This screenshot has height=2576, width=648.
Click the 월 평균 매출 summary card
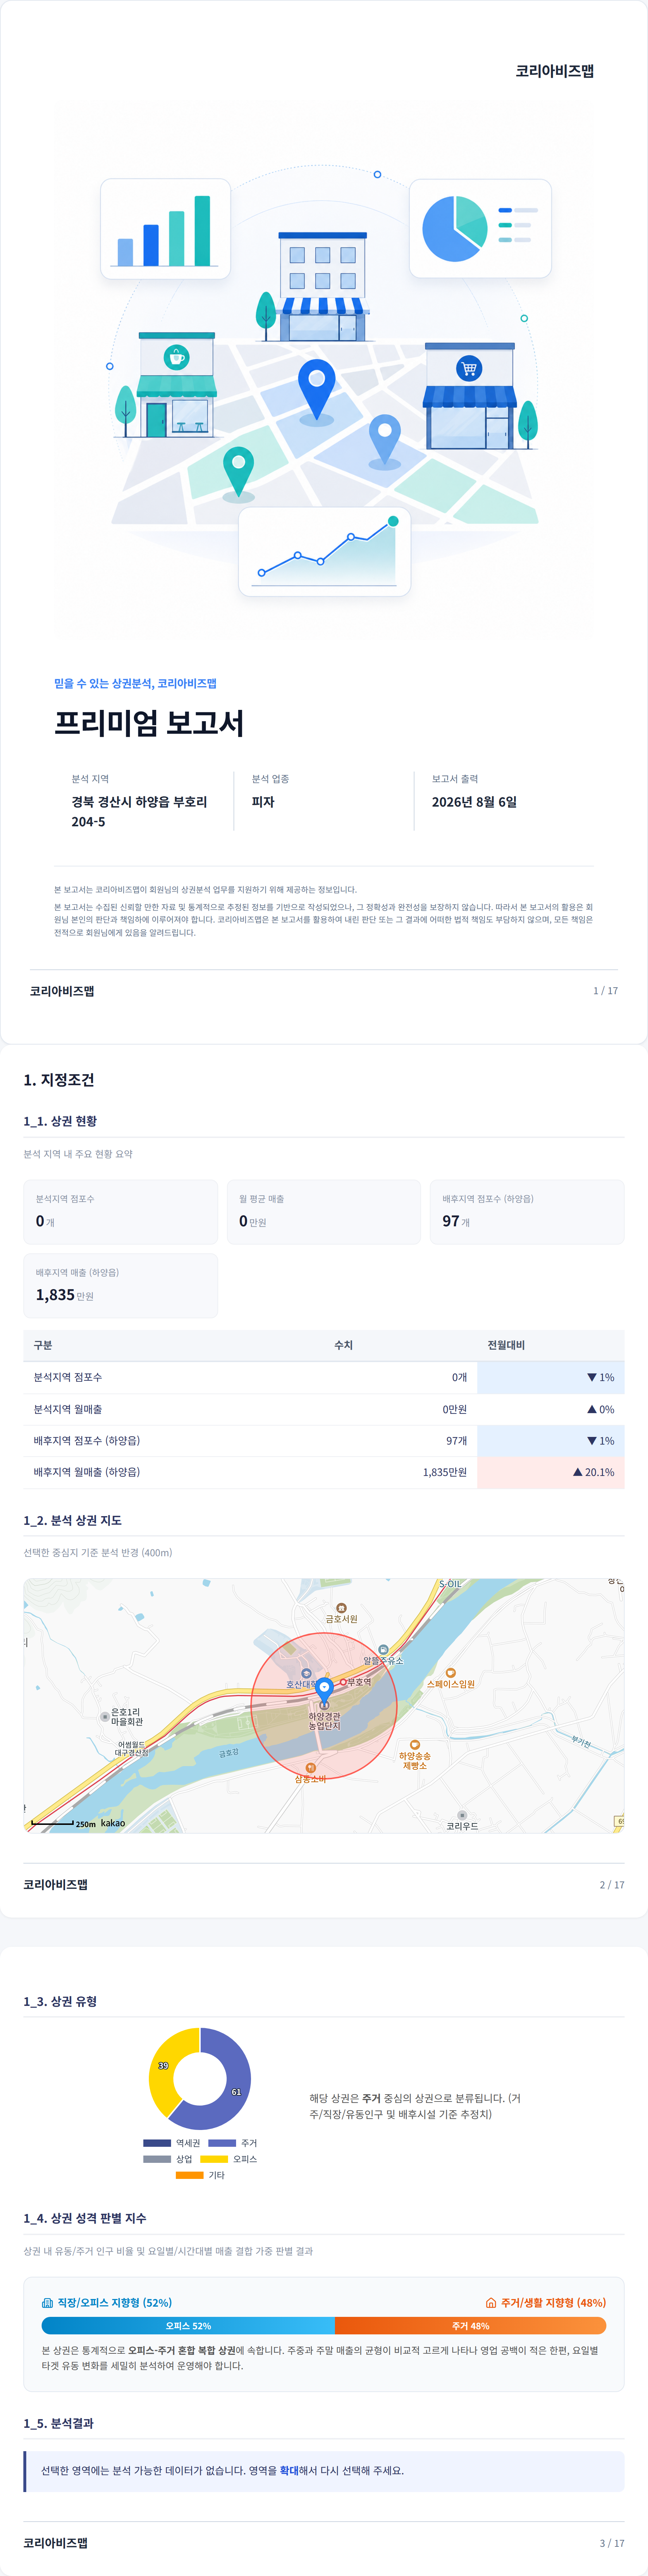tap(324, 1212)
